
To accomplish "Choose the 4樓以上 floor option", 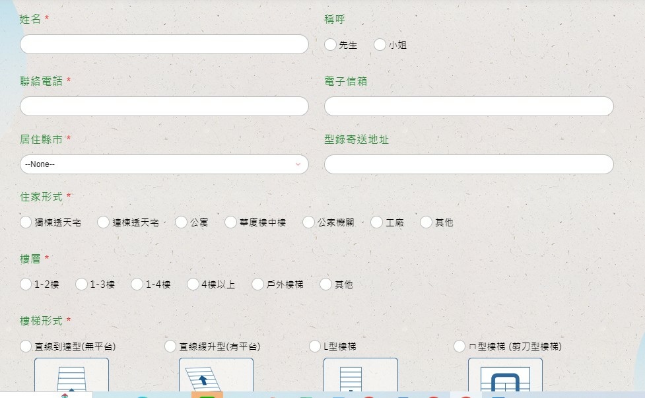I will point(193,284).
